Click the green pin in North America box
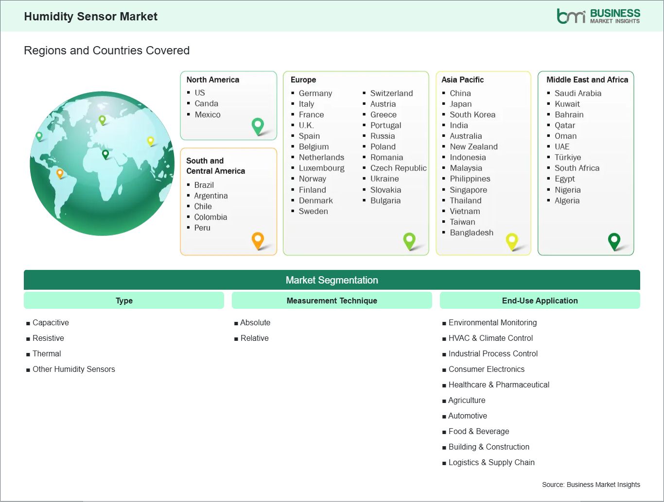Screen dimensions: 664x502 click(258, 126)
